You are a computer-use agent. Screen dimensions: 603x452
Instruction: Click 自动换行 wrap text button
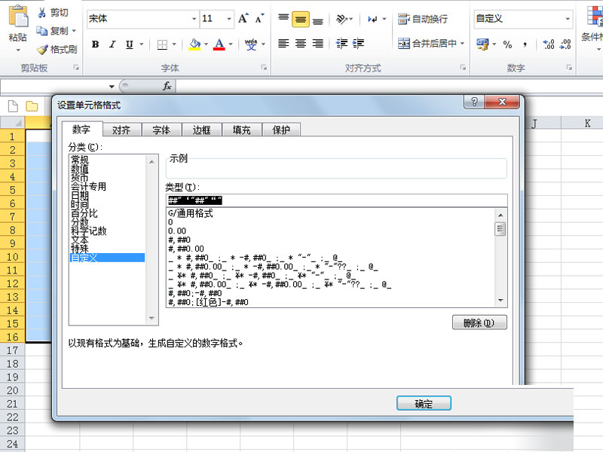click(423, 19)
